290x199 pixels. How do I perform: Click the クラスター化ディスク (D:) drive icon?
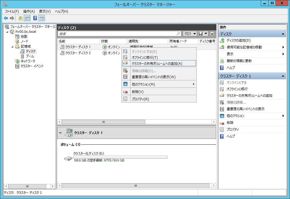pos(68,158)
